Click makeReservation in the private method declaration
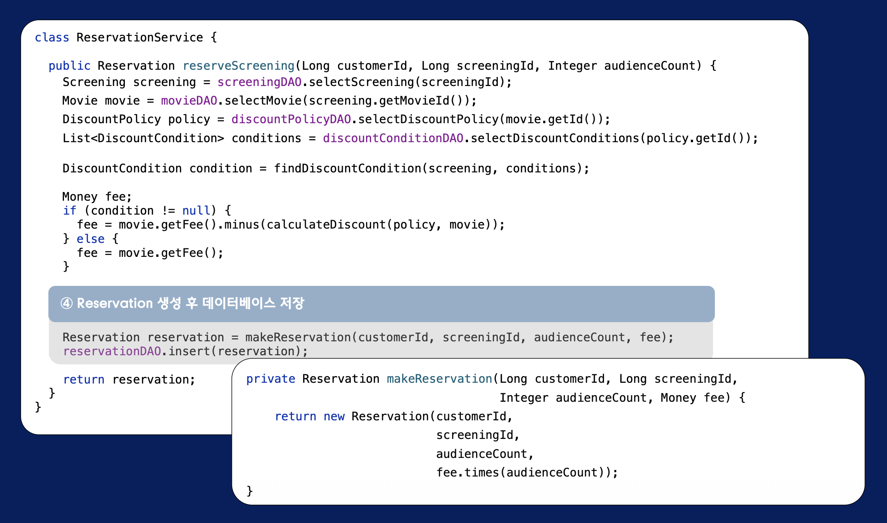The width and height of the screenshot is (887, 523). click(439, 379)
